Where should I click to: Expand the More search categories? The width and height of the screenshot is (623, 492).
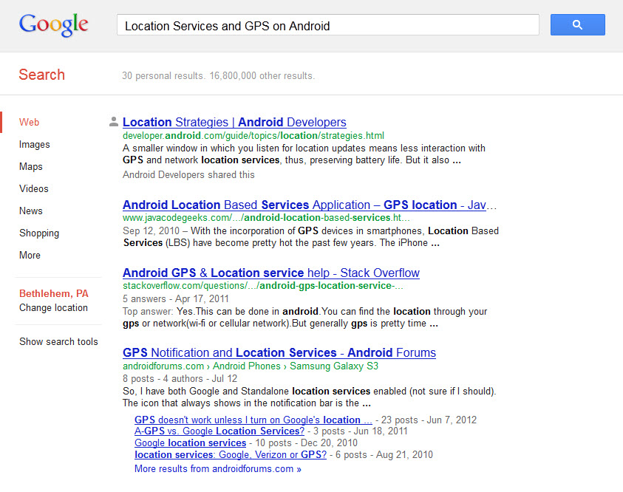[x=30, y=256]
